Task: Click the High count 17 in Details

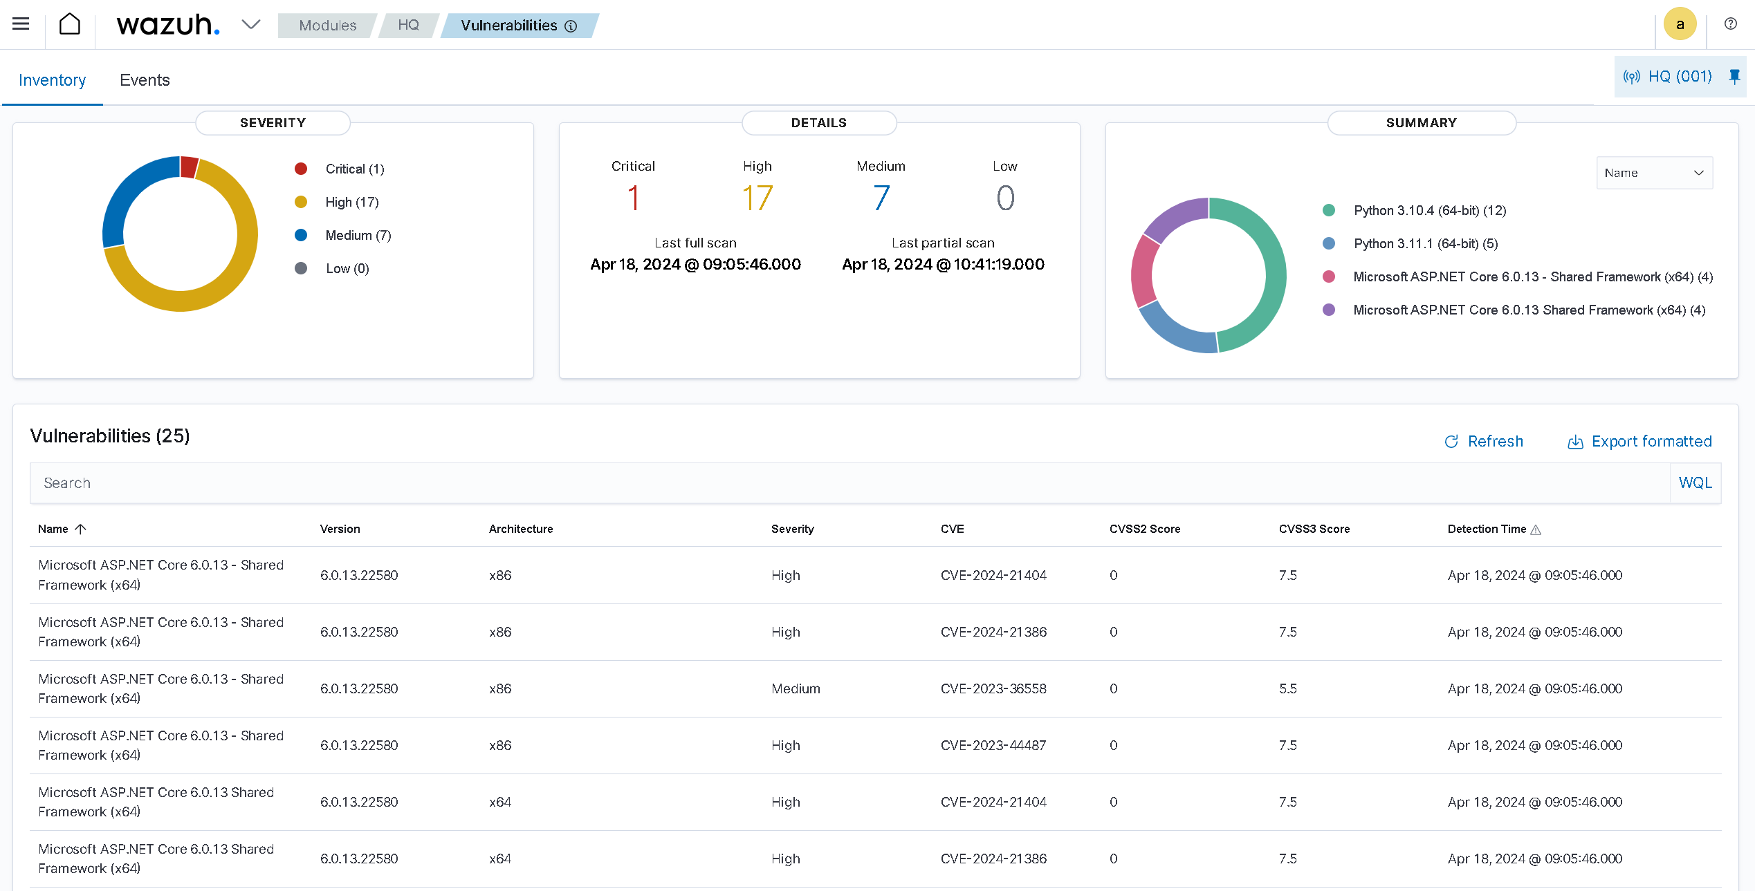Action: point(757,198)
